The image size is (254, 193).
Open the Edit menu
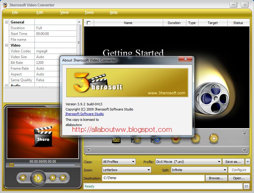click(40, 12)
